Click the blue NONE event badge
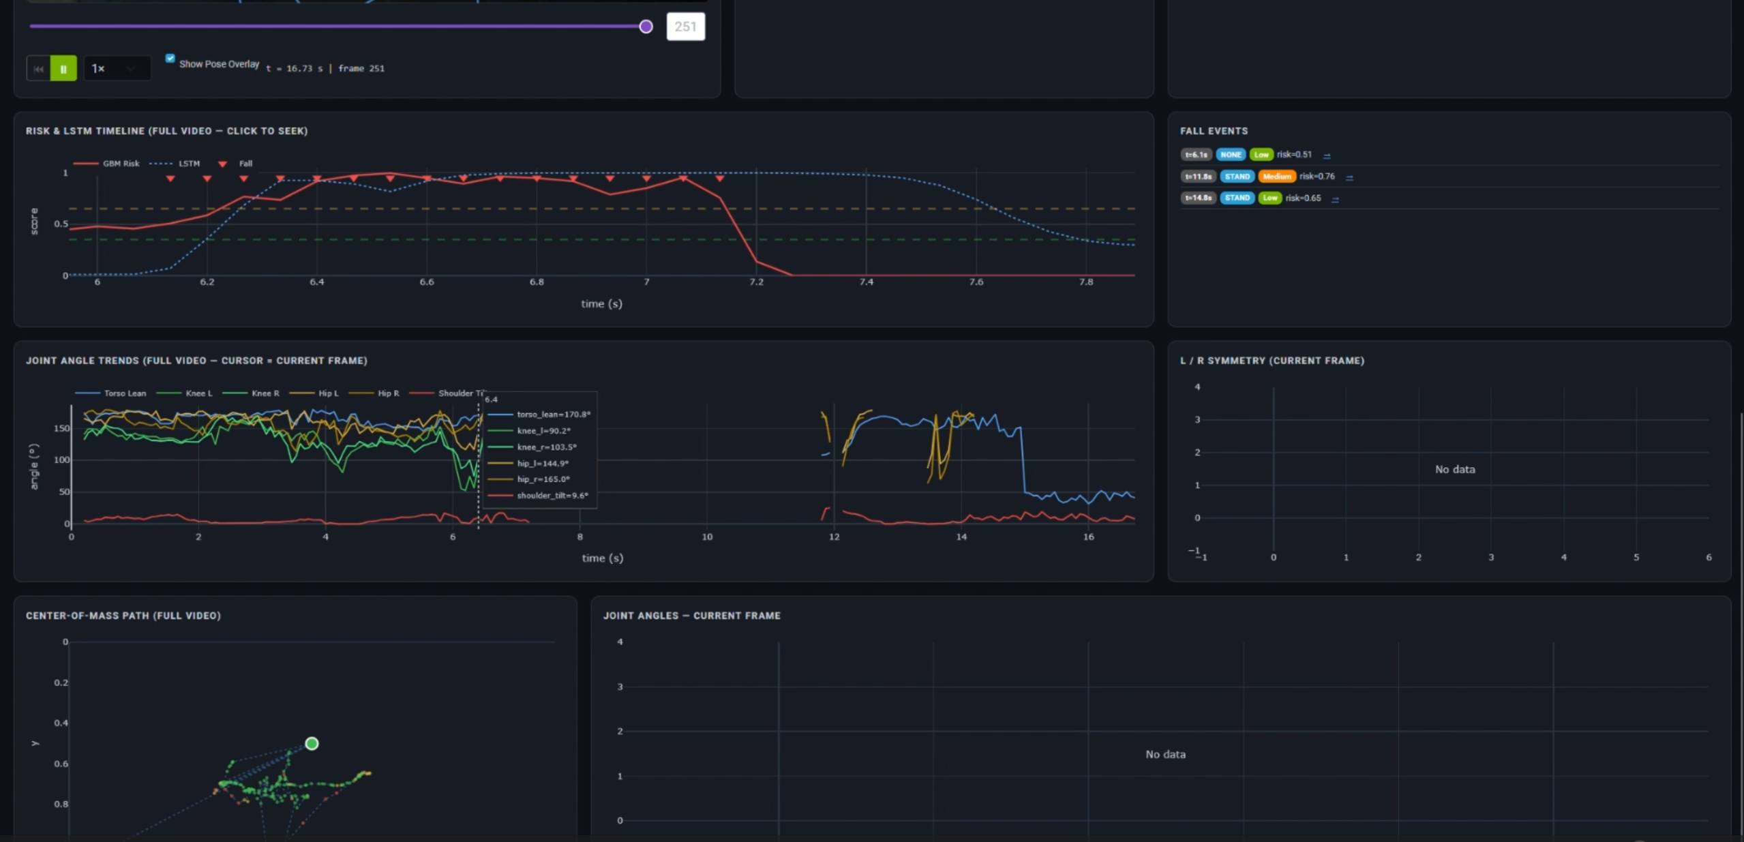Screen dimensions: 1744x842 [x=1231, y=155]
